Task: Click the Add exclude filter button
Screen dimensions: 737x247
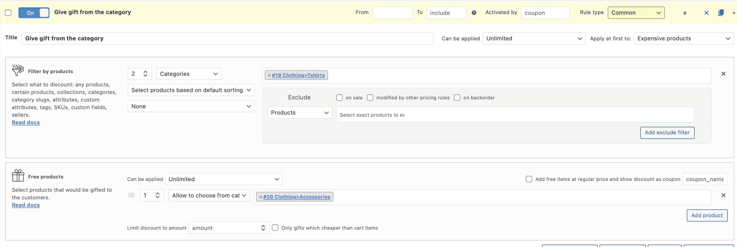Action: pyautogui.click(x=667, y=133)
